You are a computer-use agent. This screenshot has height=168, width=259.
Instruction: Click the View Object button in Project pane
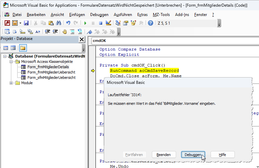(x=13, y=48)
